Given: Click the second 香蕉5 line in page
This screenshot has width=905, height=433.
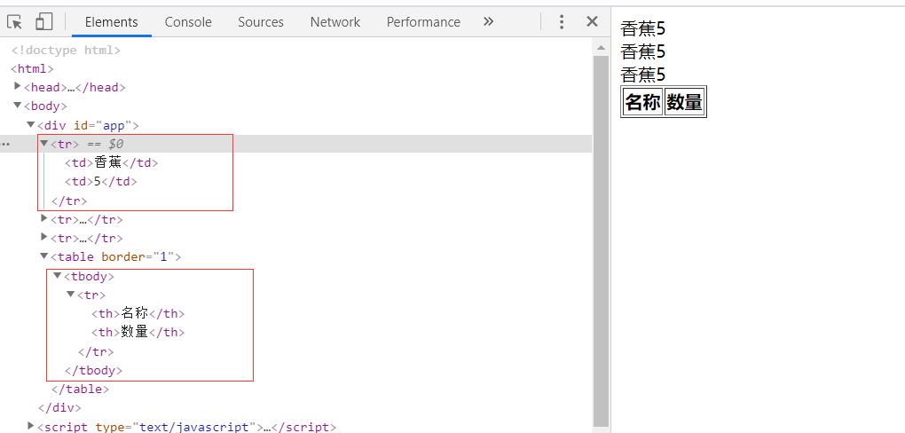Looking at the screenshot, I should (x=643, y=51).
